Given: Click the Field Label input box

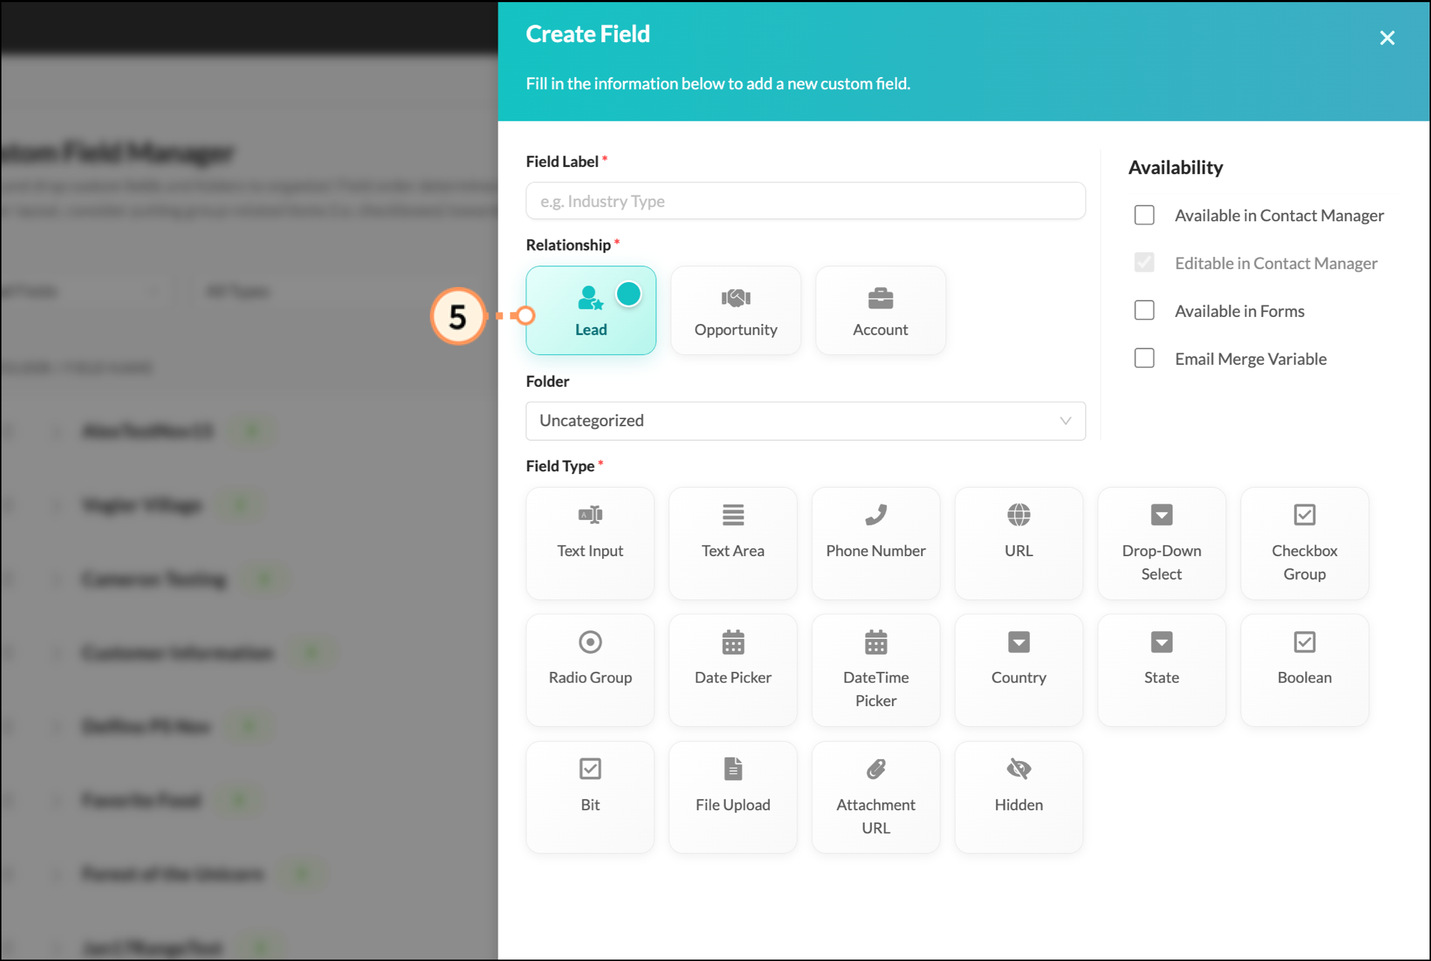Looking at the screenshot, I should (x=805, y=201).
